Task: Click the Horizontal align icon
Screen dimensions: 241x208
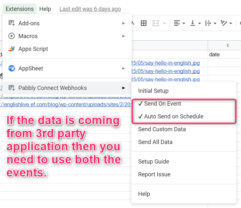Action: [x=177, y=23]
